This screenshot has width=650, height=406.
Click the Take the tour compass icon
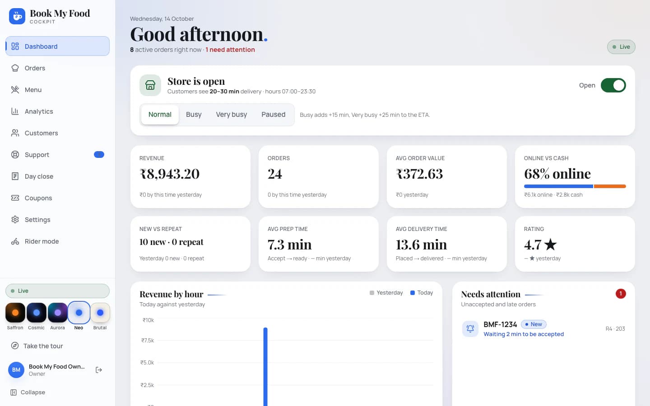pos(15,346)
